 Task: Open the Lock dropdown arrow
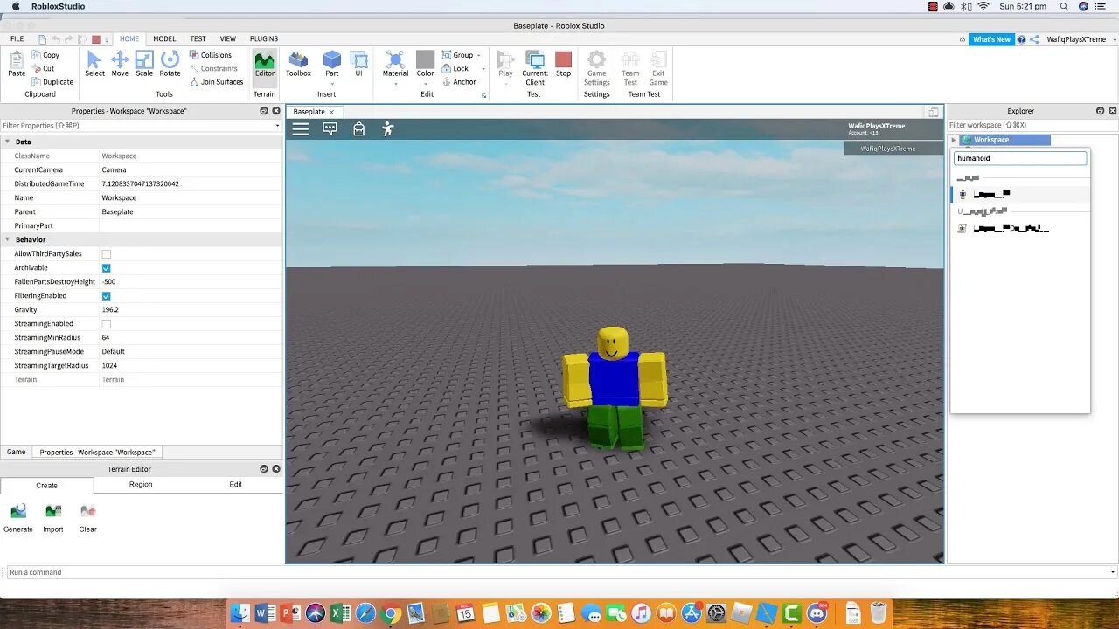pos(483,69)
